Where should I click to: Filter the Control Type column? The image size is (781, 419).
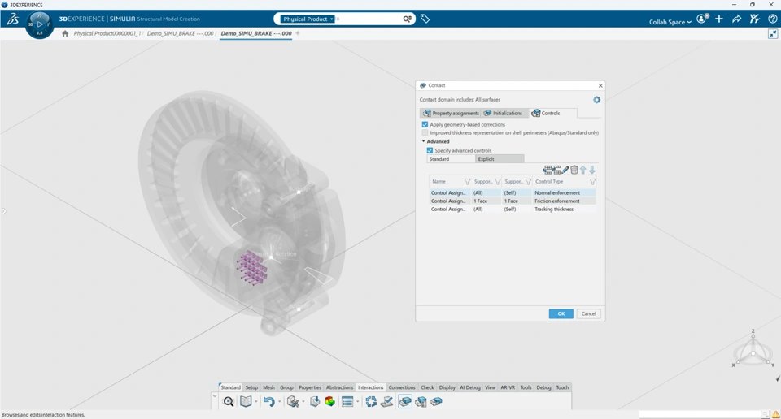(593, 182)
